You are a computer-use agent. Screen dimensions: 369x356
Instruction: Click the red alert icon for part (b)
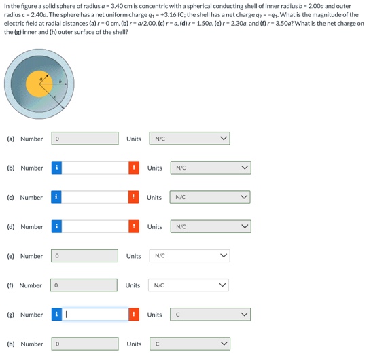coord(134,168)
